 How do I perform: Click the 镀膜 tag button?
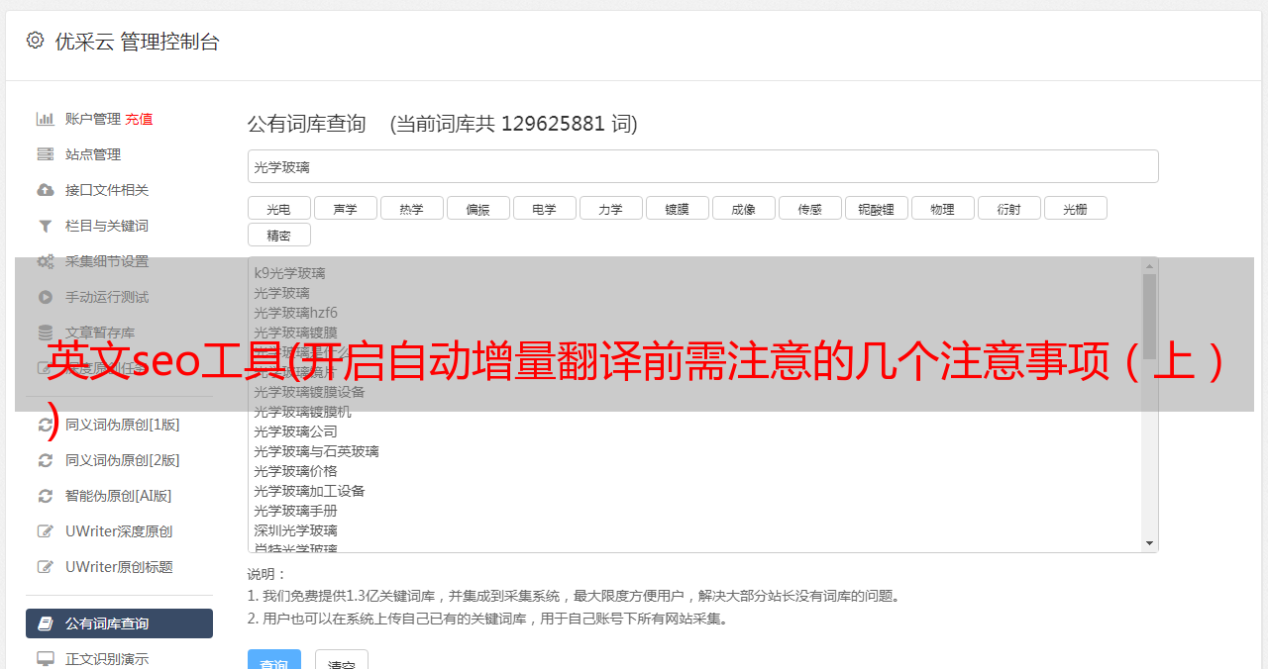(x=677, y=208)
